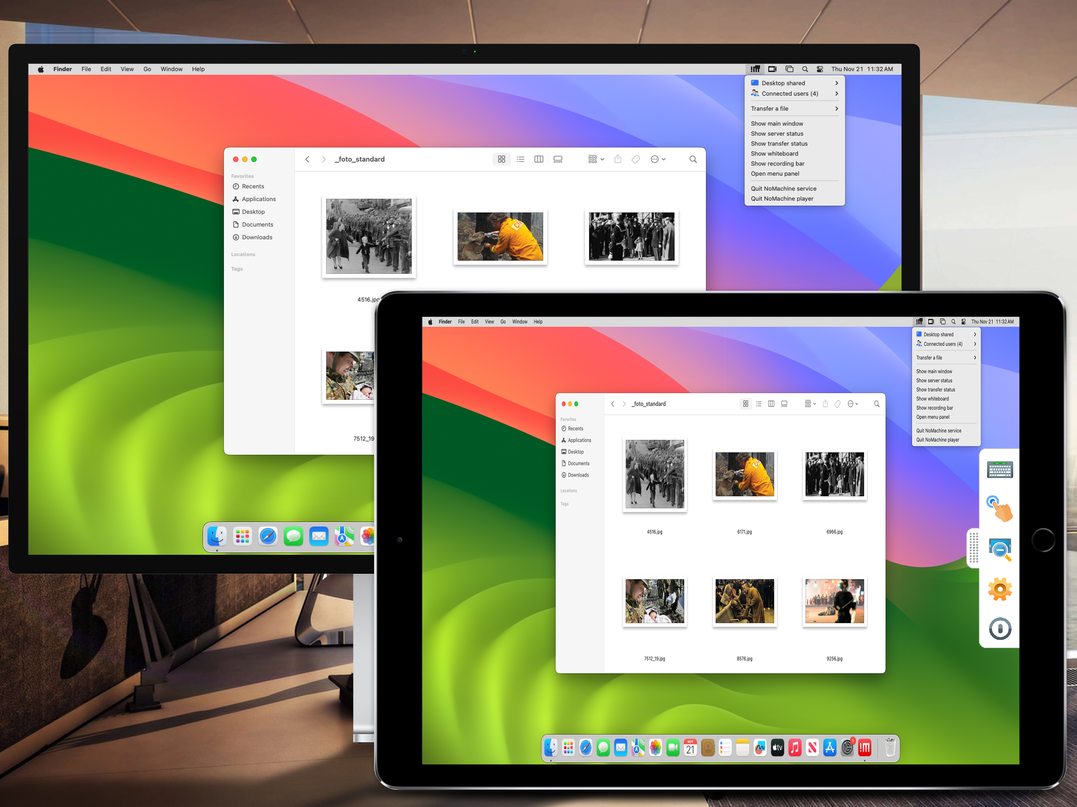The height and width of the screenshot is (807, 1077).
Task: Click the share icon in monitor Finder toolbar
Action: 617,159
